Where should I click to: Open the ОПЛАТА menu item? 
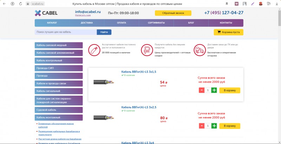pyautogui.click(x=122, y=23)
